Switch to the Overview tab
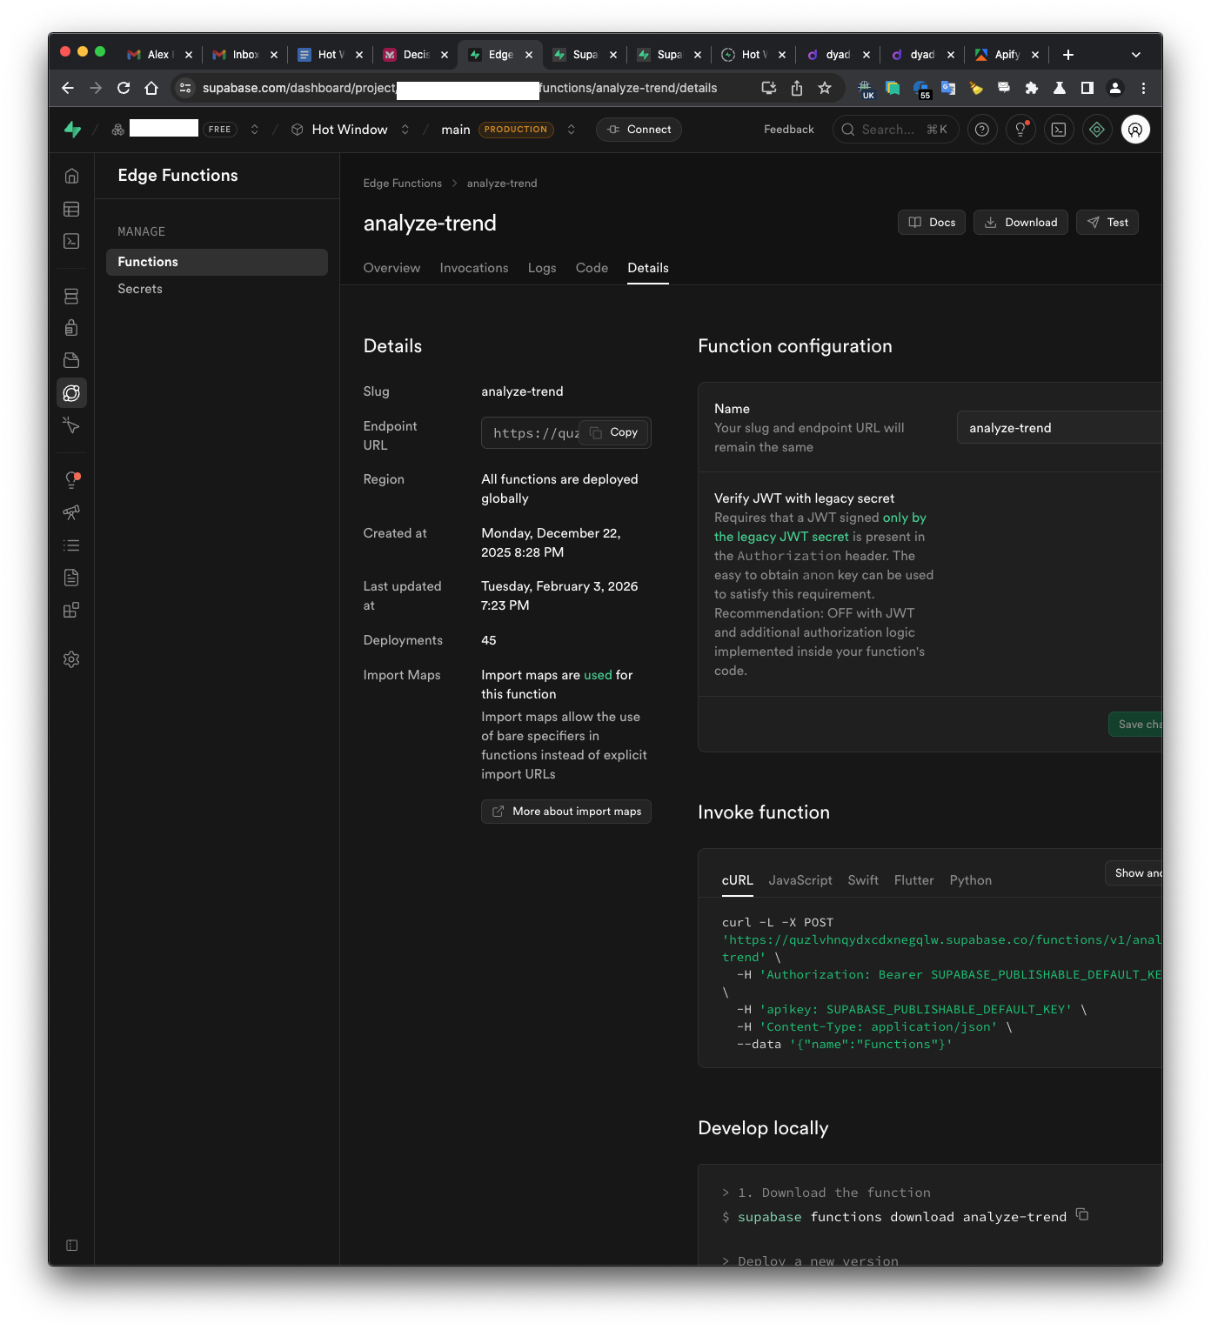Screen dimensions: 1211x1330 391,268
